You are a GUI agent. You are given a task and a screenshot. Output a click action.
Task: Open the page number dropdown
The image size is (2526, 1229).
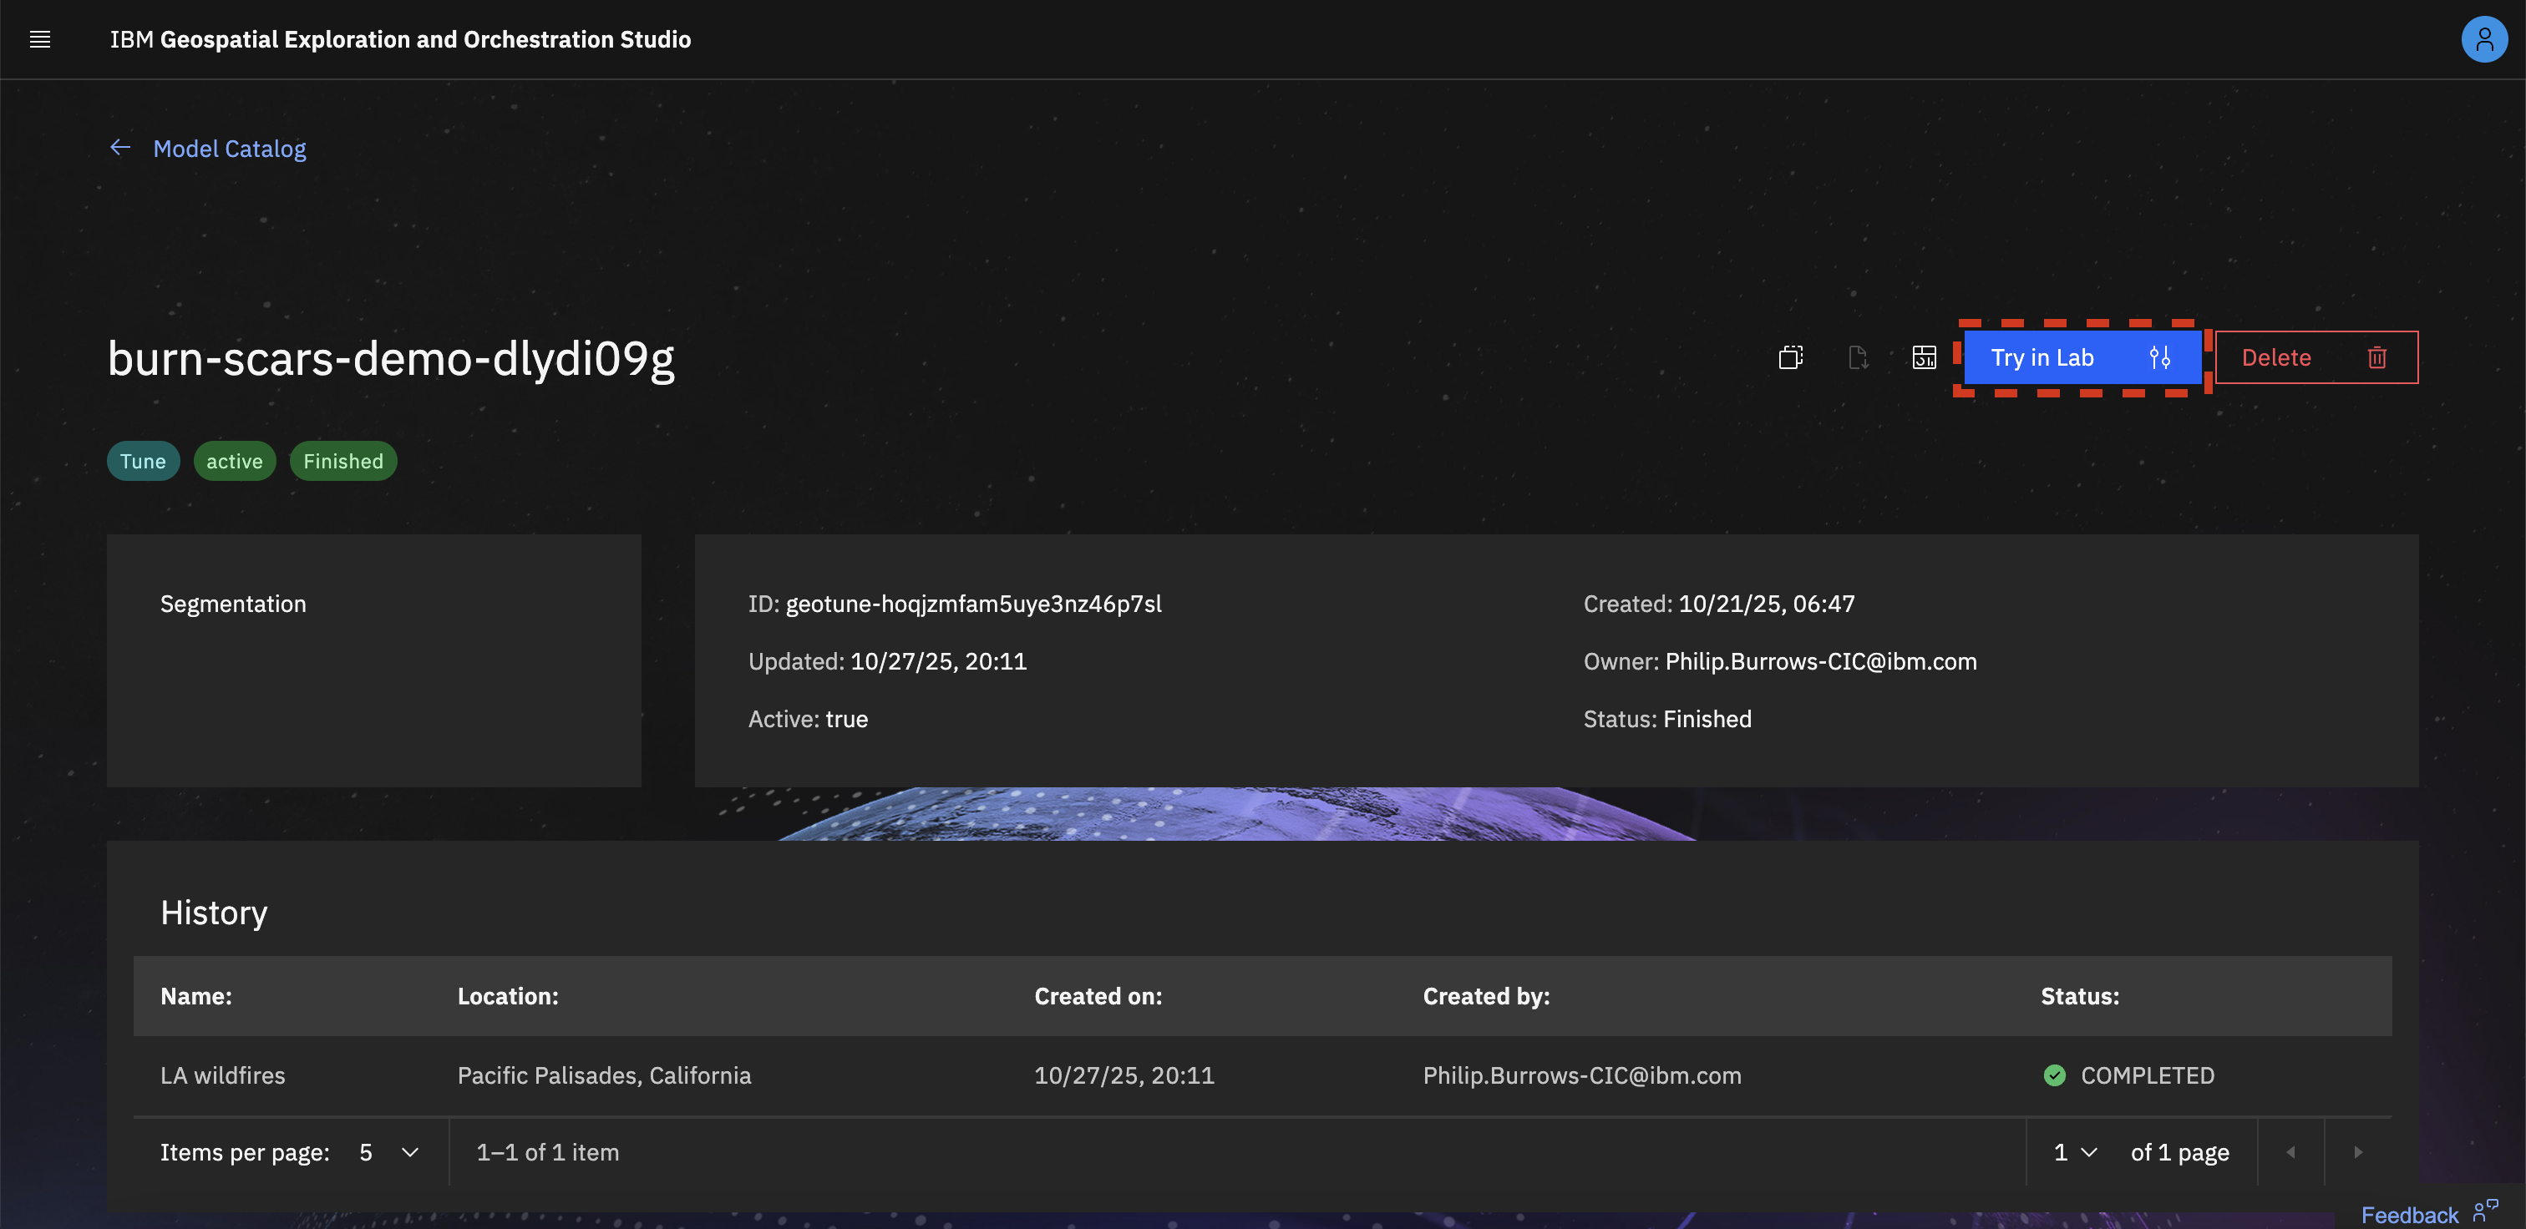[x=2075, y=1151]
